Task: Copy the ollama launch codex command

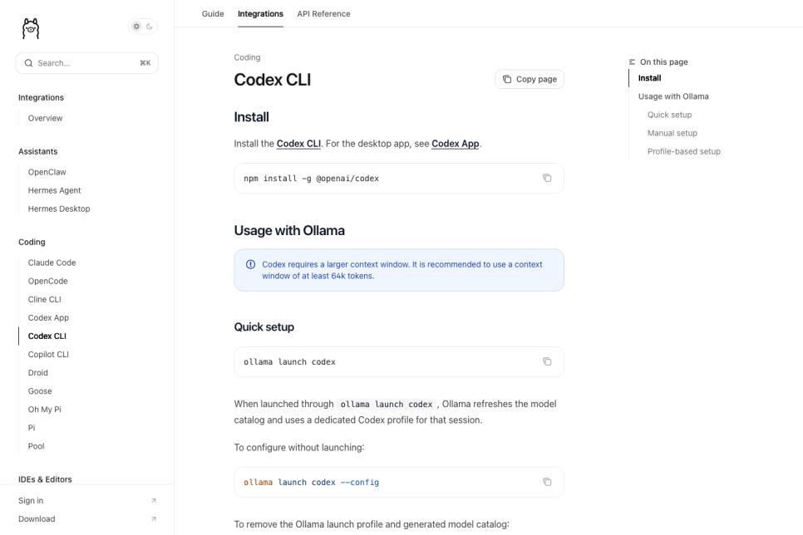Action: [547, 361]
